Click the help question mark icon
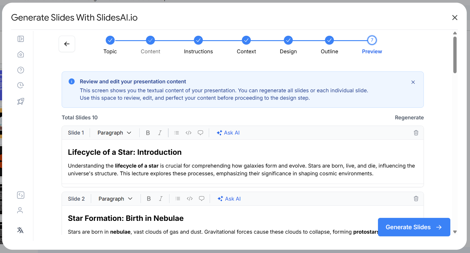The width and height of the screenshot is (470, 253). tap(21, 70)
